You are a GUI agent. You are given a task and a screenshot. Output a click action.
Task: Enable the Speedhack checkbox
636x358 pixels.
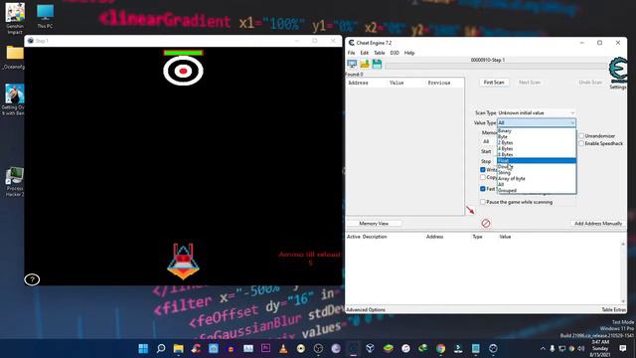(581, 143)
